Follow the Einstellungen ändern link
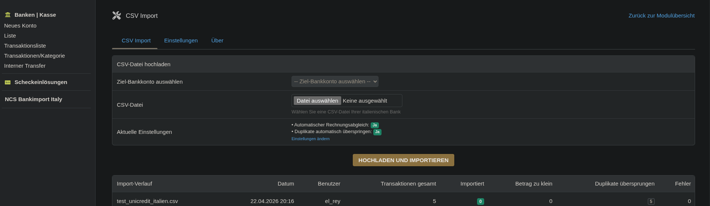This screenshot has height=206, width=710. pos(311,139)
